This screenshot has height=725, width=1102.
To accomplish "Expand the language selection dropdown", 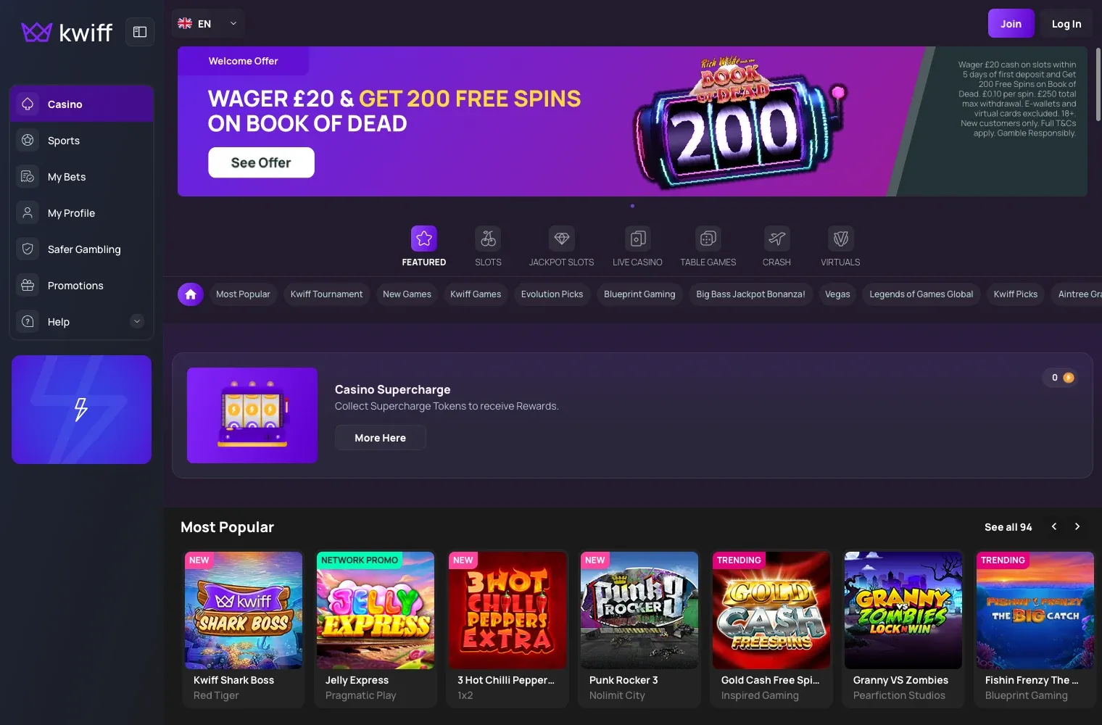I will 207,23.
